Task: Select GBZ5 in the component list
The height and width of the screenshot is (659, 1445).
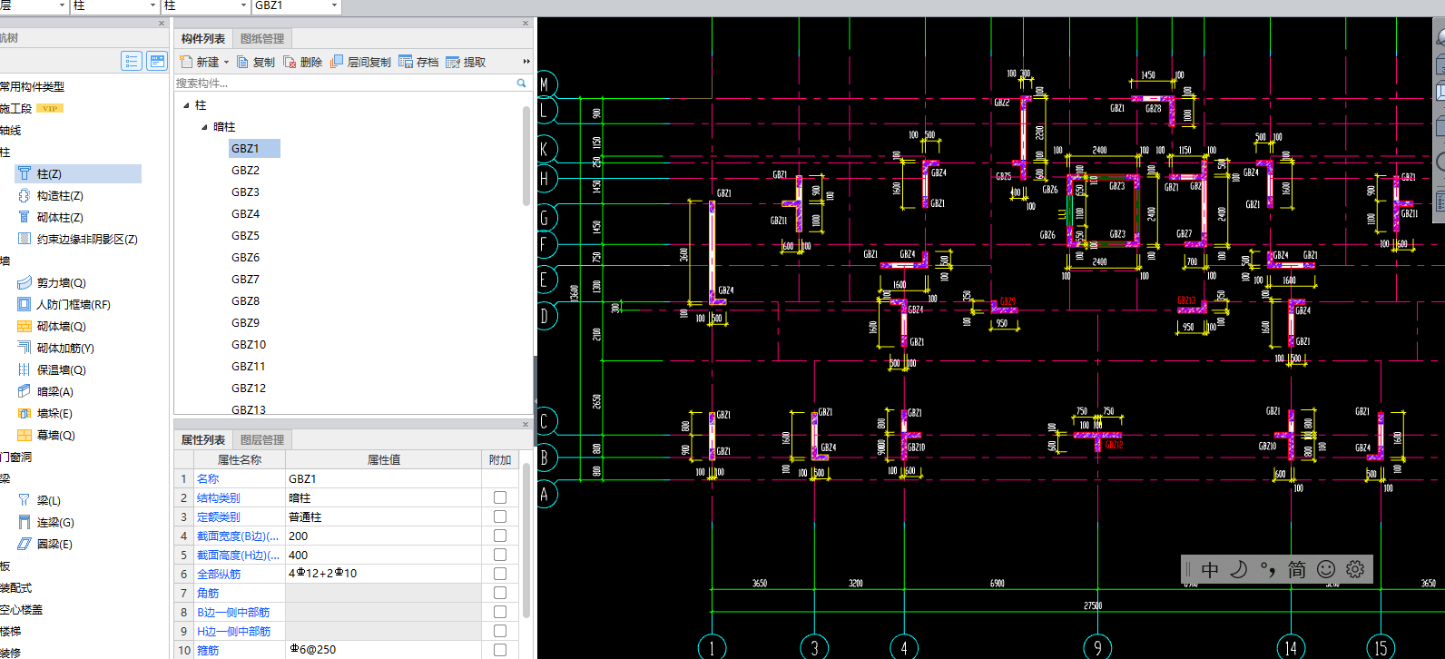Action: coord(245,235)
